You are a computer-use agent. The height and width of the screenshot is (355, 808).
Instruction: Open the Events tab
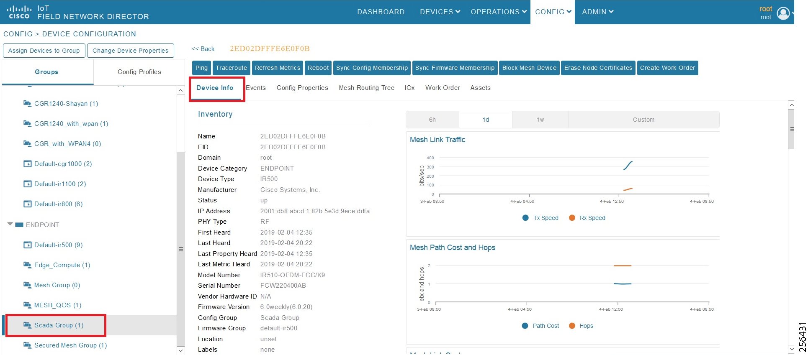(256, 88)
